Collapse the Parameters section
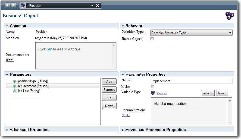The width and height of the screenshot is (241, 139). [7, 74]
